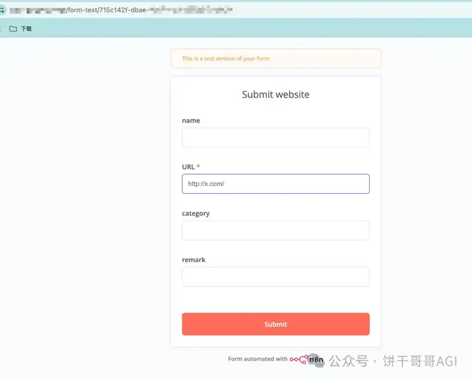Open the 下载 bookmarks folder
Viewport: 472px width, 380px height.
20,29
